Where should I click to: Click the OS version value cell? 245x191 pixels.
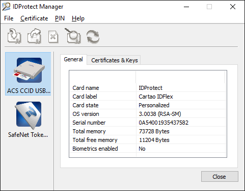(x=181, y=114)
